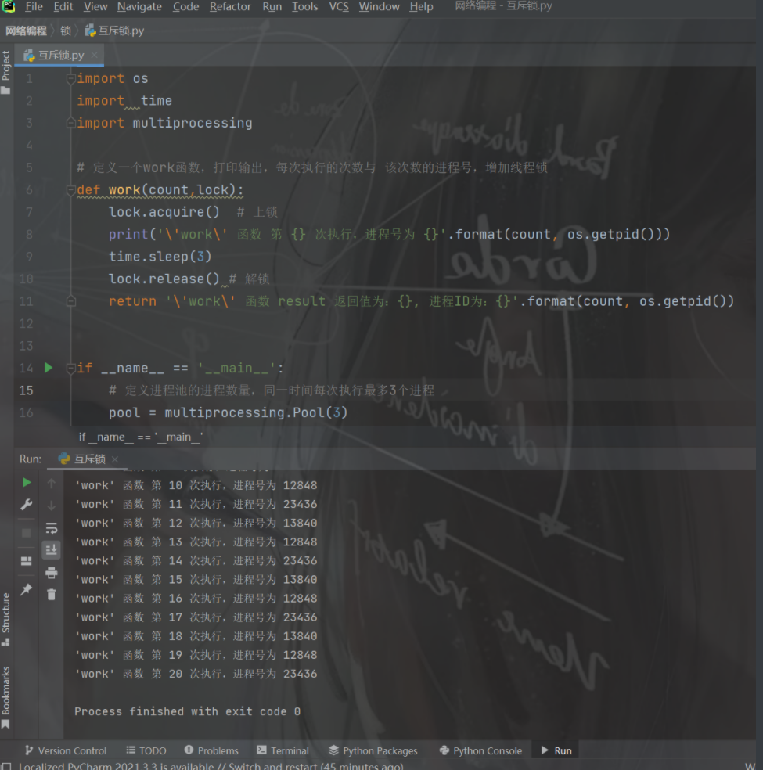Toggle scroll to end in console
Screen dimensions: 763x770
click(x=51, y=549)
